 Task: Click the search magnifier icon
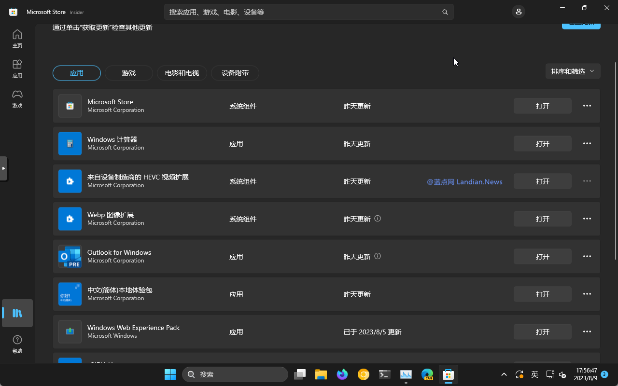(x=445, y=12)
